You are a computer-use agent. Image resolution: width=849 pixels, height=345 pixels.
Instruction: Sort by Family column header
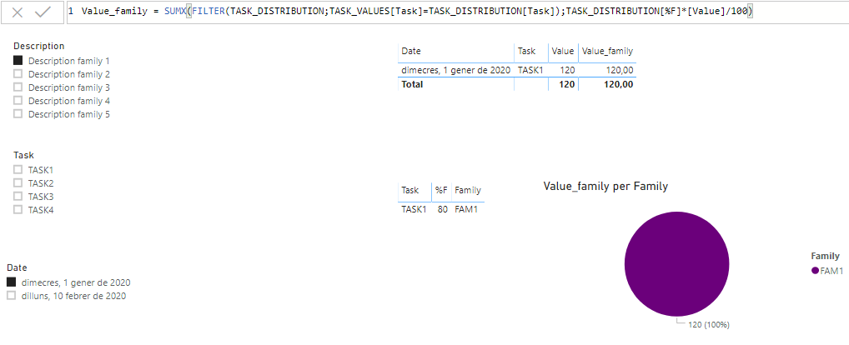pos(468,190)
